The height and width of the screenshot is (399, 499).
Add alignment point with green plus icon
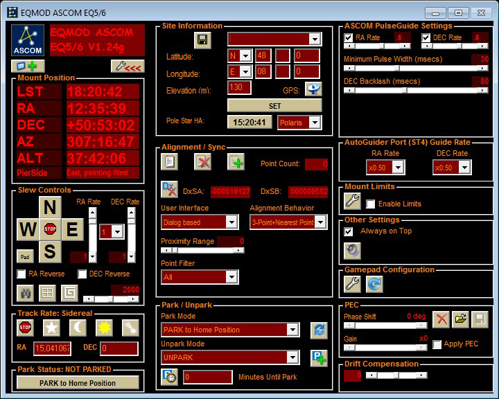[x=236, y=161]
